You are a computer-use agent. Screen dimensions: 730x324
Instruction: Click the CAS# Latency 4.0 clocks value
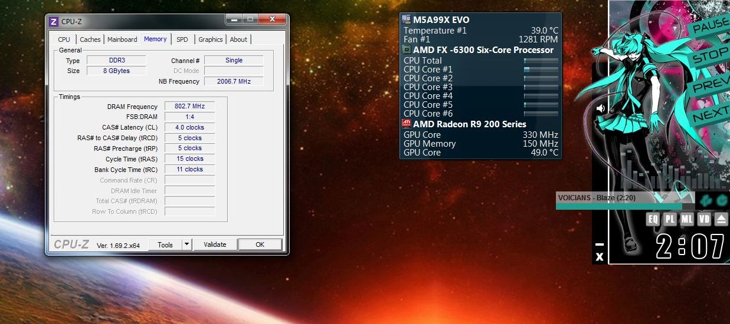pyautogui.click(x=189, y=127)
